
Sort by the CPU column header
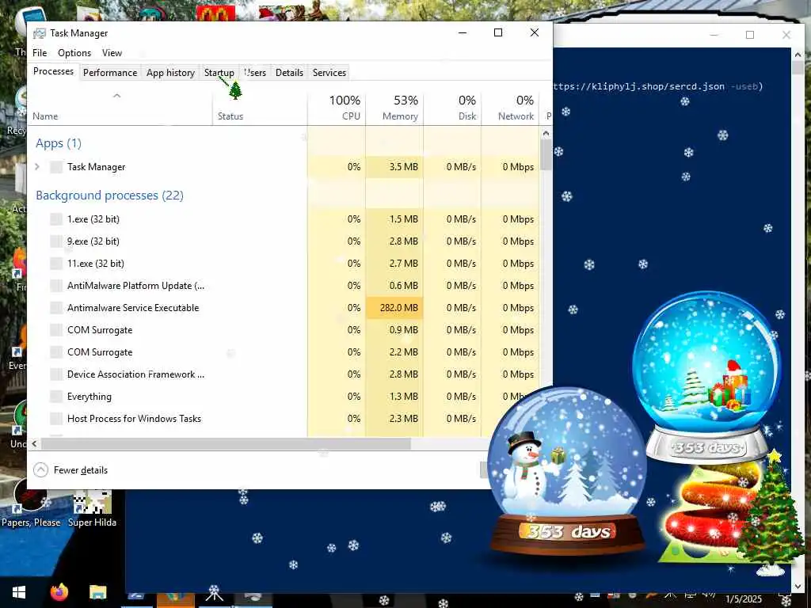pyautogui.click(x=337, y=108)
